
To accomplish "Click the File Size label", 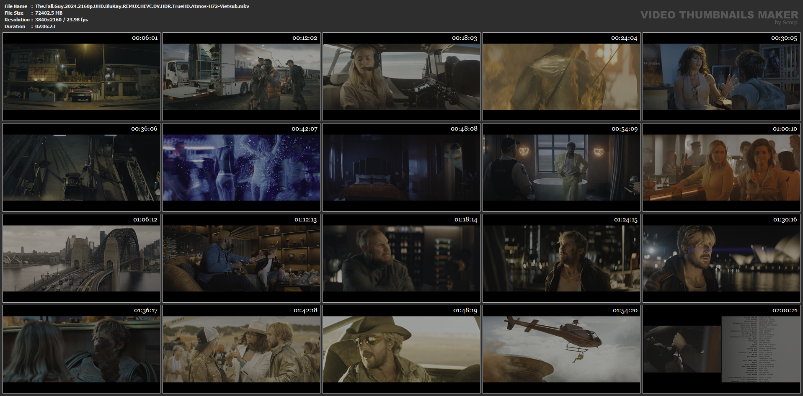I will (14, 13).
